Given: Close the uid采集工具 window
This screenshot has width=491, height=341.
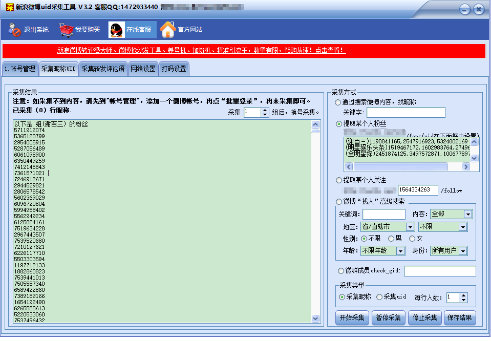Looking at the screenshot, I should pos(479,9).
